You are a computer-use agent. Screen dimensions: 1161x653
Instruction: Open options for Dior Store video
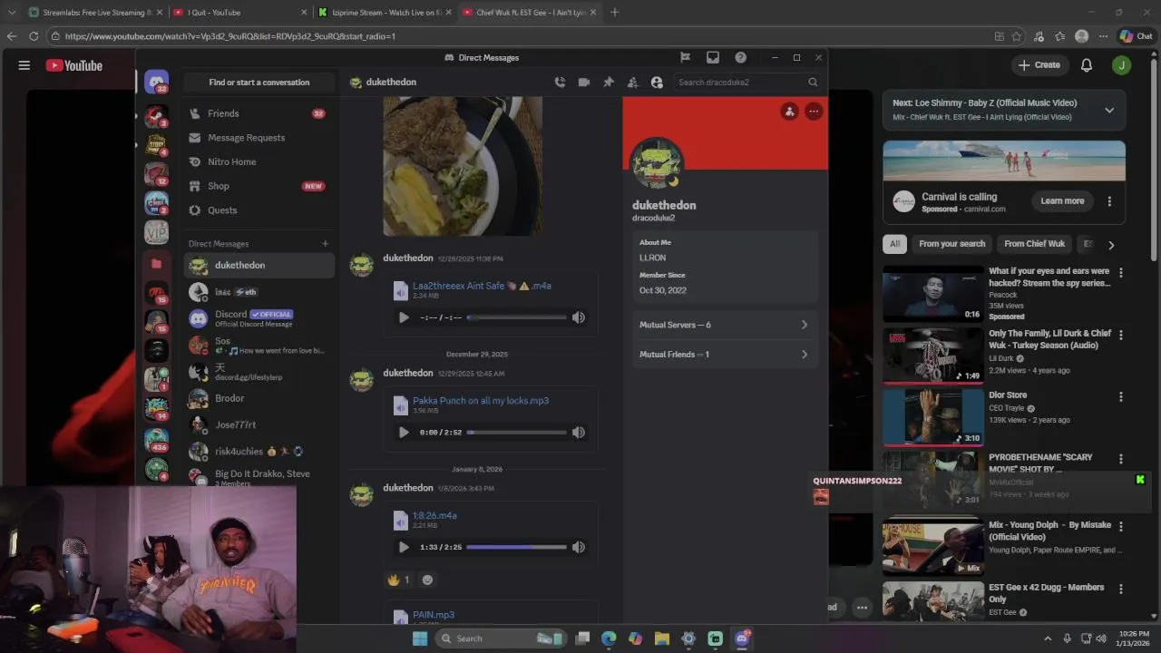pos(1121,396)
